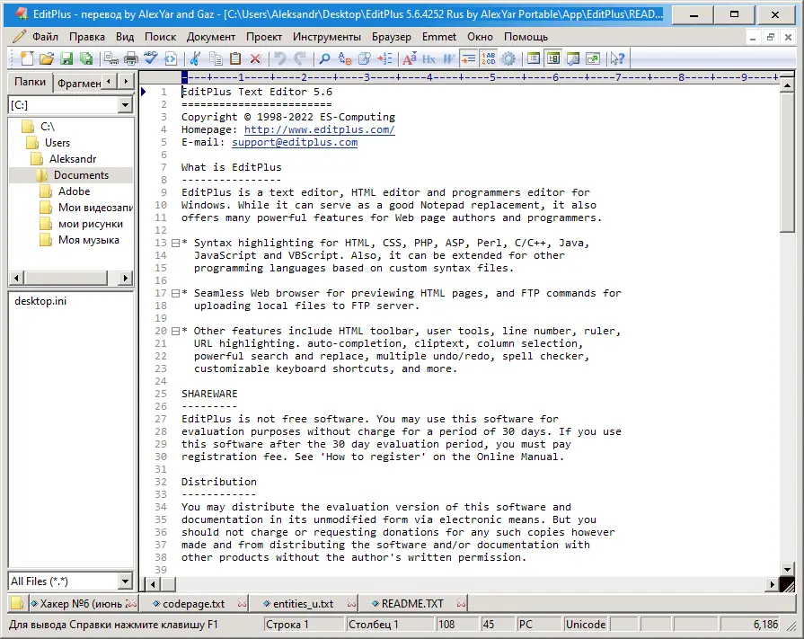
Task: Toggle the browser preview toolbar icon
Action: point(572,58)
